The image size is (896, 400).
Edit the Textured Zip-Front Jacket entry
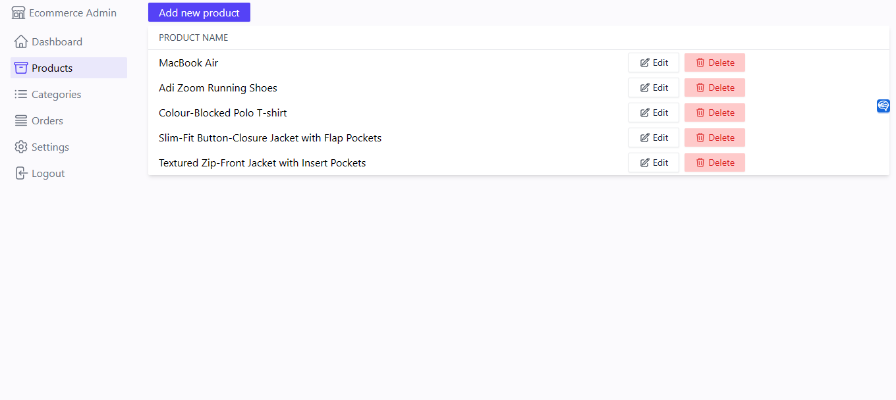[653, 162]
